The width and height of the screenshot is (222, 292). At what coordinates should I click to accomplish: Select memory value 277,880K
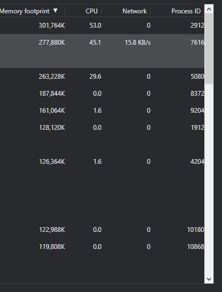[52, 43]
